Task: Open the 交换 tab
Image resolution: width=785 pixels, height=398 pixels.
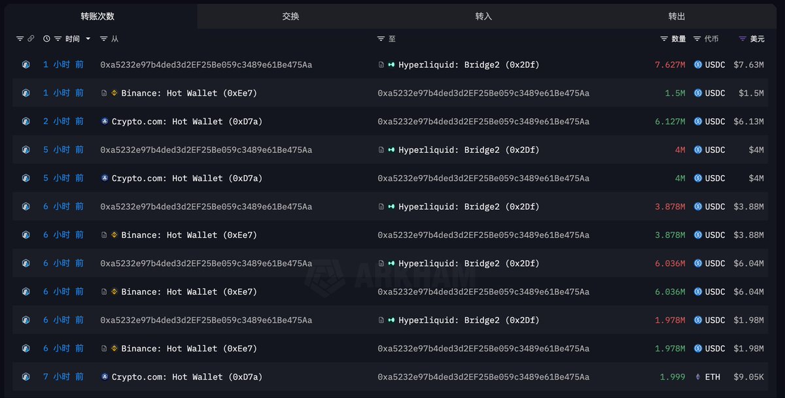Action: [290, 16]
